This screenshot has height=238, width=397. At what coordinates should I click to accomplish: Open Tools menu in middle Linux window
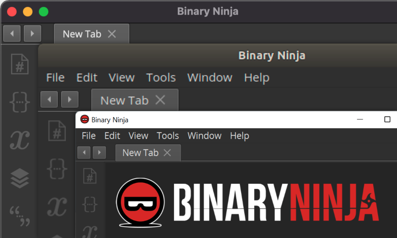pyautogui.click(x=161, y=77)
